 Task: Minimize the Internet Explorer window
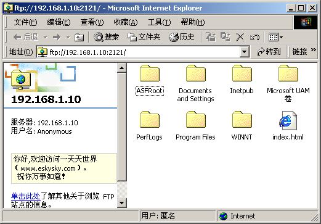coord(291,8)
